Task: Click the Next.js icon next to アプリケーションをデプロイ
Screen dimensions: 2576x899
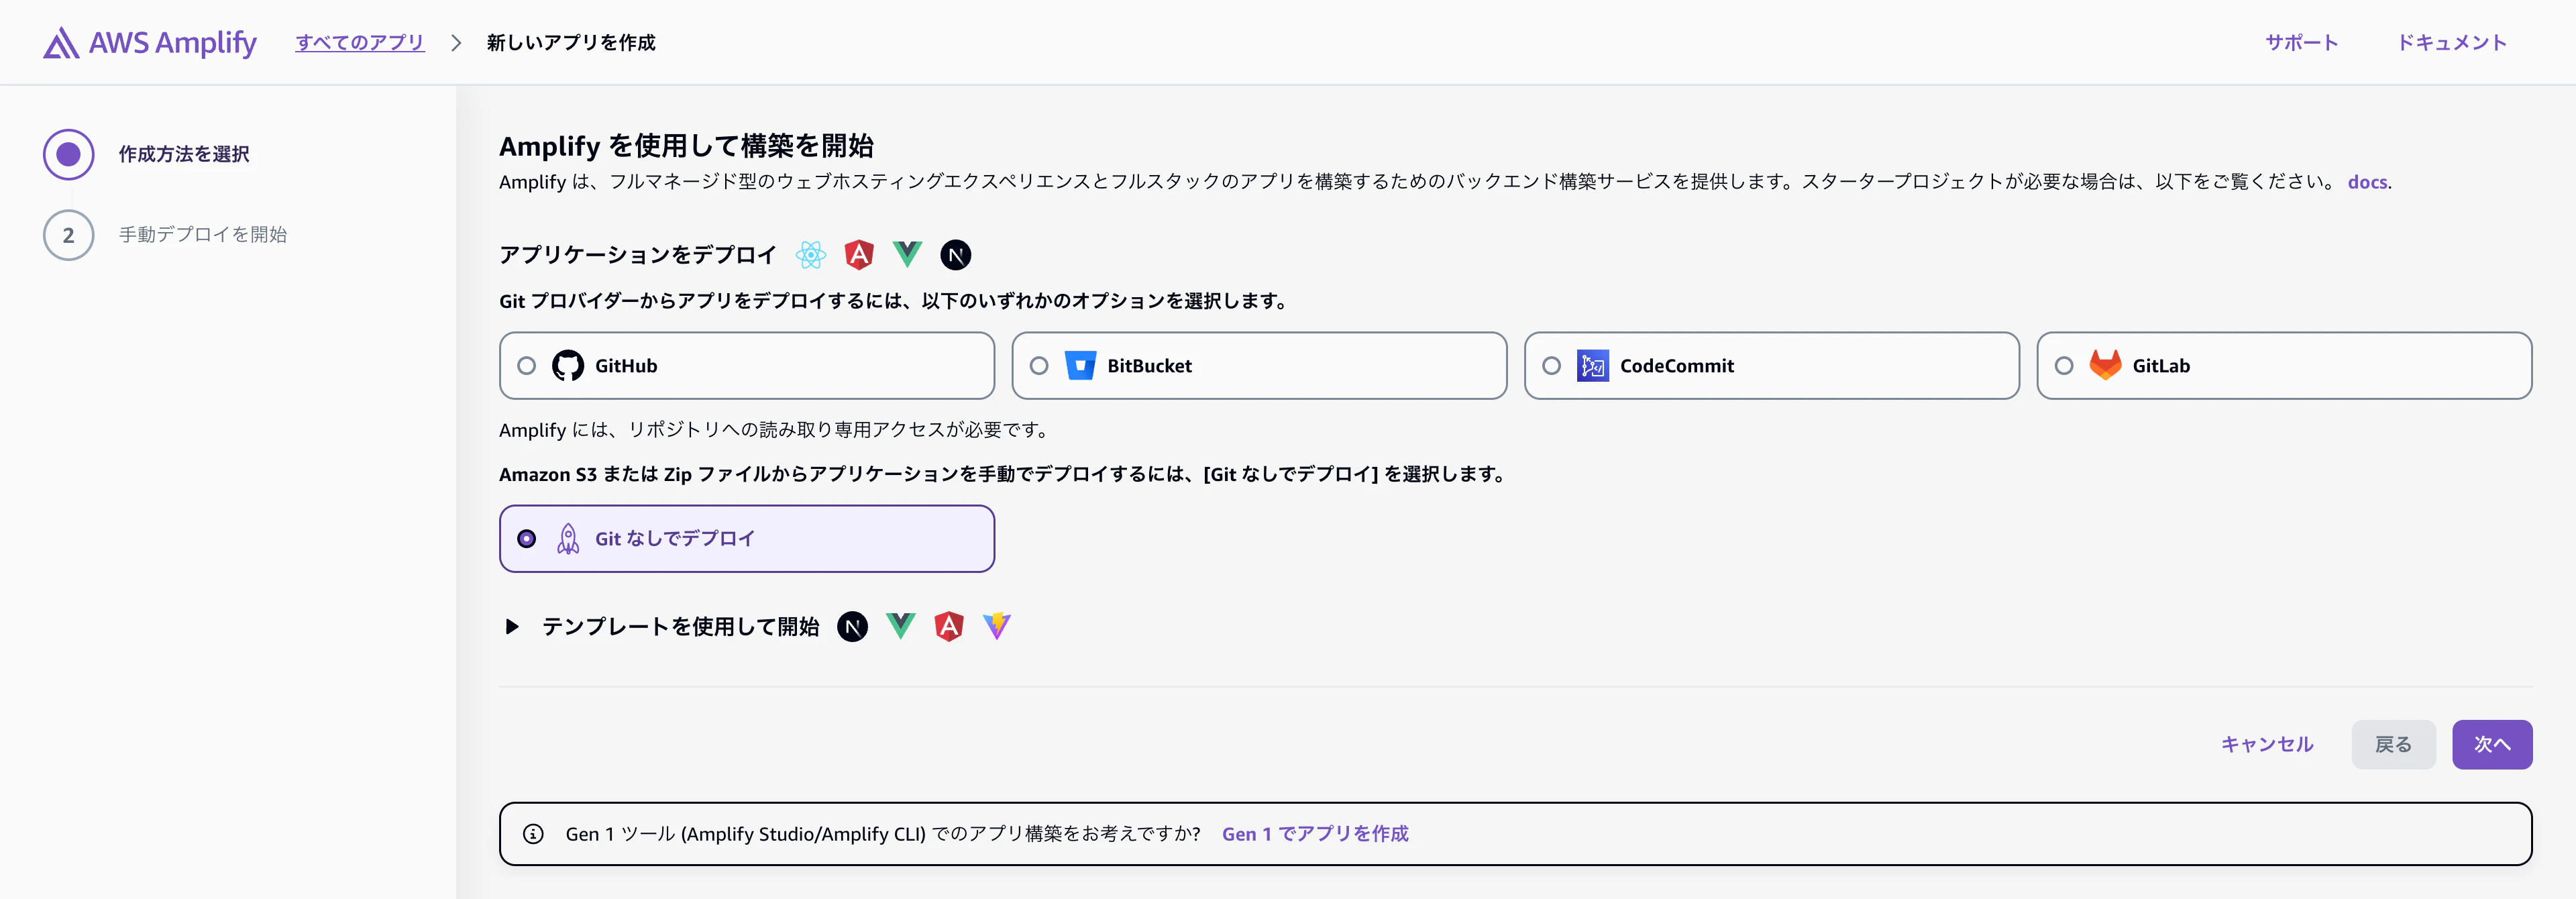Action: pyautogui.click(x=956, y=255)
